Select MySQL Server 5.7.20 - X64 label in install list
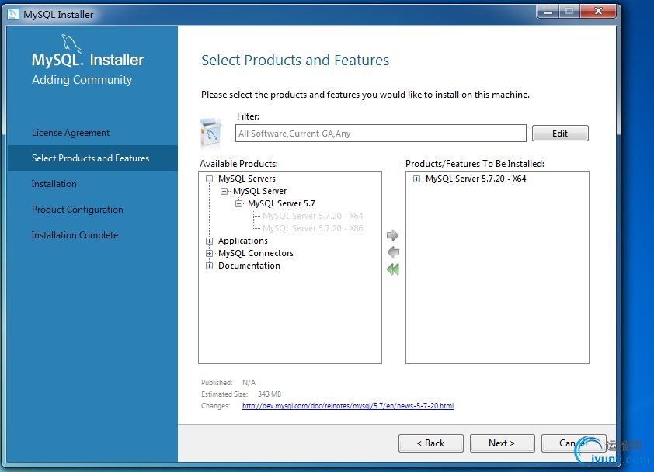Viewport: 654px width, 472px height. point(476,179)
